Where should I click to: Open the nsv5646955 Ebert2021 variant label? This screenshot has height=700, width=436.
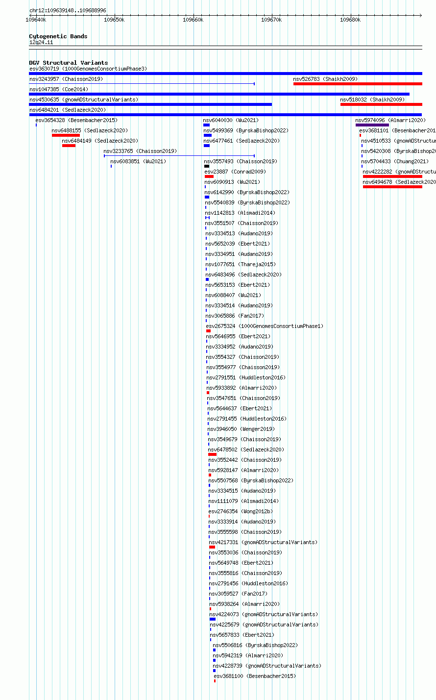point(239,336)
